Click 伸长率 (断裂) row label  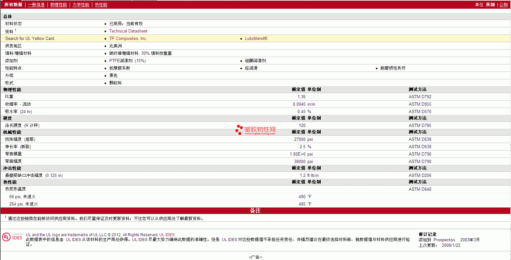coord(18,147)
